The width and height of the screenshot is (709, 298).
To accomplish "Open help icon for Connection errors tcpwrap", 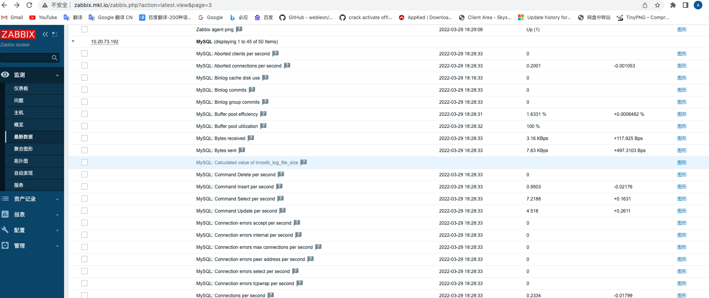I will click(x=300, y=283).
